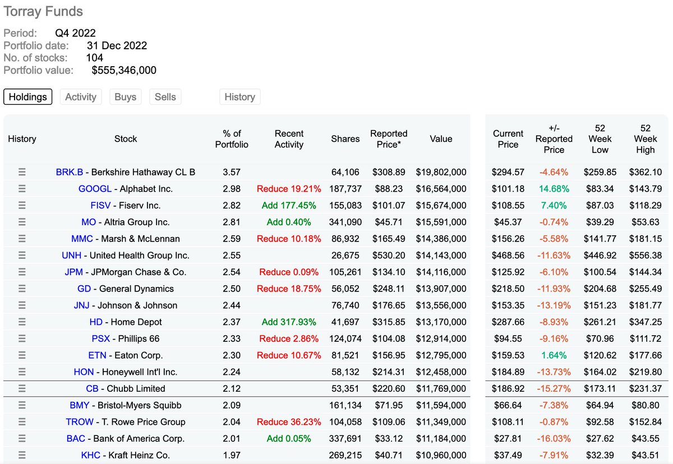Open the BMY ticker link
The height and width of the screenshot is (464, 673).
[80, 405]
